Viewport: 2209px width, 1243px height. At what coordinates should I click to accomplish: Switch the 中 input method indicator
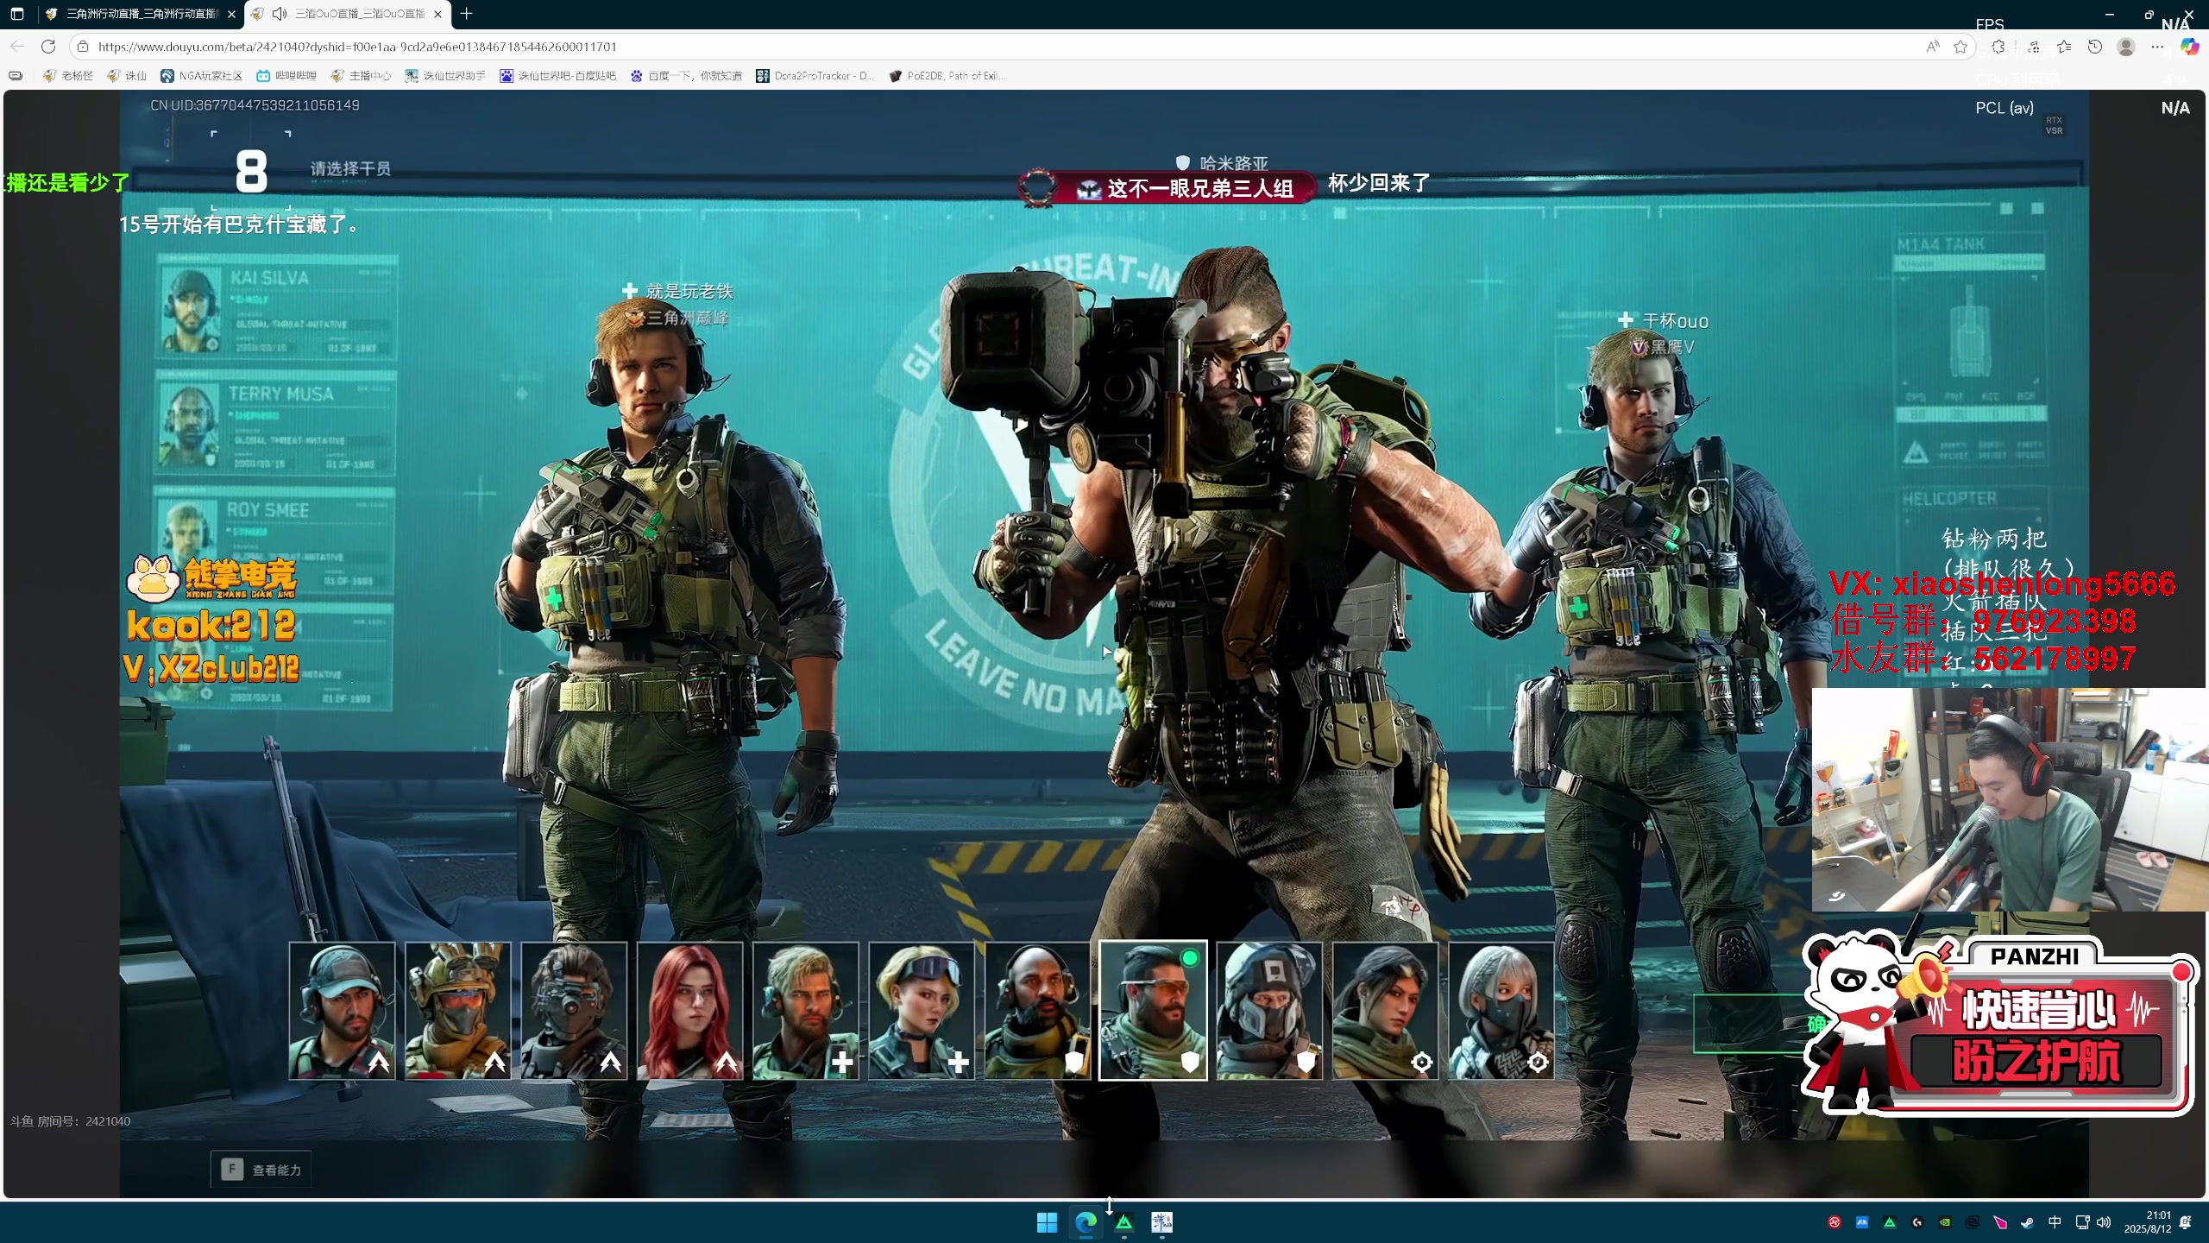(x=2055, y=1222)
